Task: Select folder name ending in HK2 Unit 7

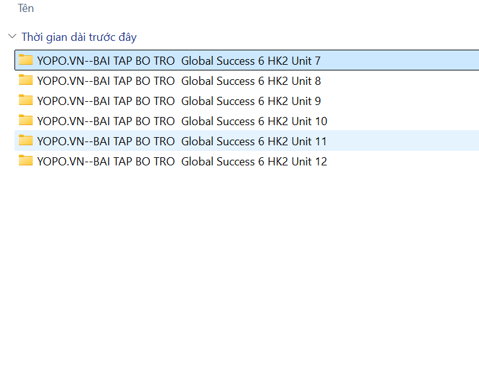Action: point(179,61)
